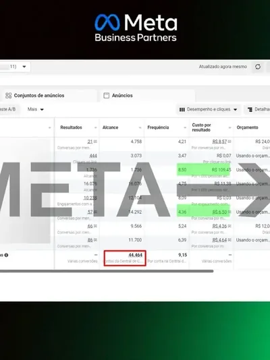Image resolution: width=270 pixels, height=360 pixels.
Task: Click the result link '21'
Action: click(90, 142)
